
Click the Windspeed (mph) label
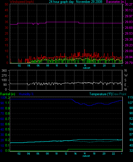point(22,2)
